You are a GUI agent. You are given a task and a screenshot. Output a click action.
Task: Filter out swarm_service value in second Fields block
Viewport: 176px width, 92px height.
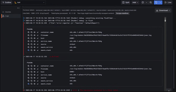coord(31,81)
